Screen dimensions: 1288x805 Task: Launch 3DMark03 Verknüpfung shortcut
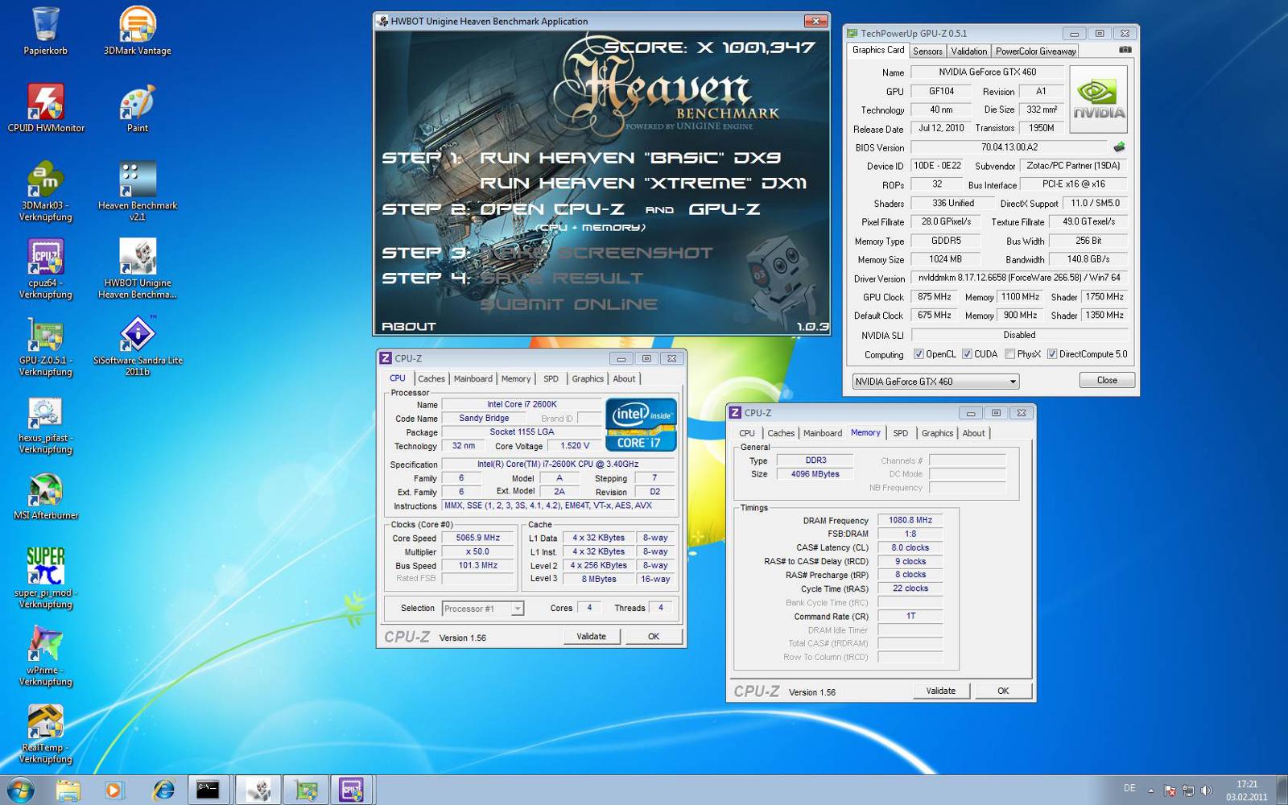click(x=46, y=192)
